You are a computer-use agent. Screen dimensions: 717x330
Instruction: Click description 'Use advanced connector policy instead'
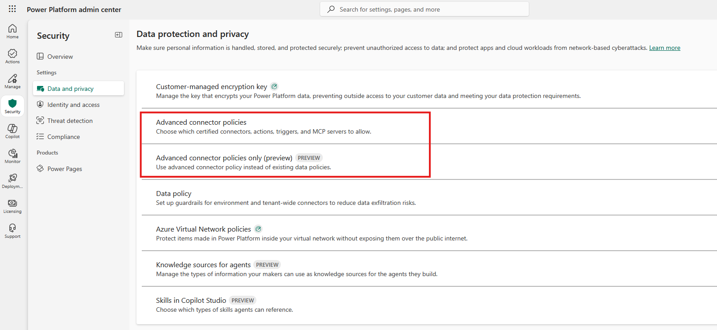243,167
